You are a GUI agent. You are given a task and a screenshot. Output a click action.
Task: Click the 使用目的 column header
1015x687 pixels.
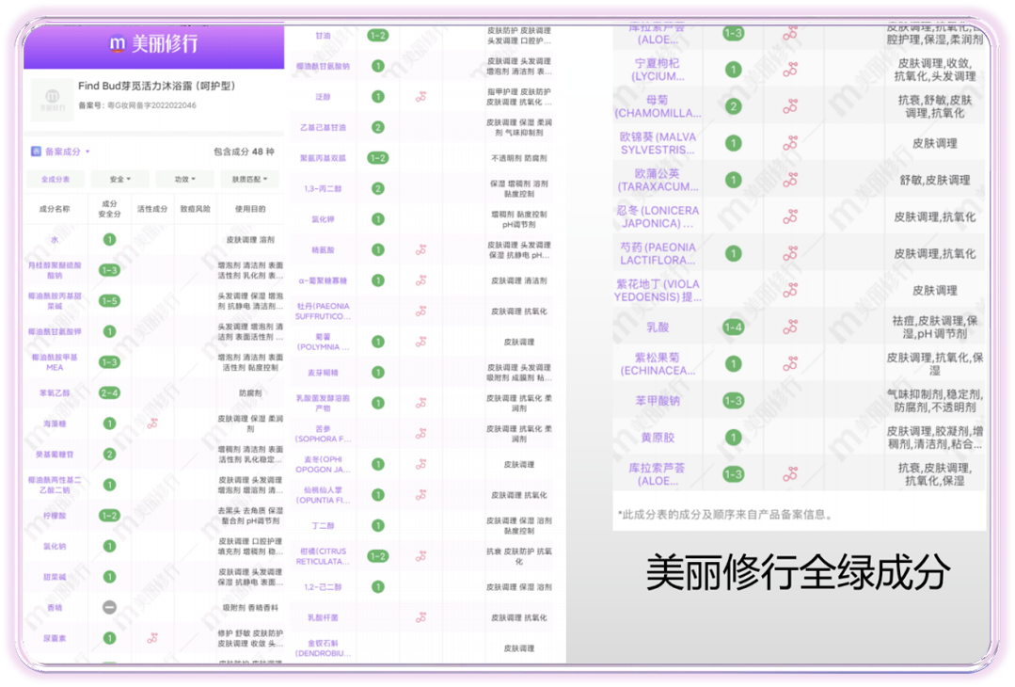tap(250, 209)
